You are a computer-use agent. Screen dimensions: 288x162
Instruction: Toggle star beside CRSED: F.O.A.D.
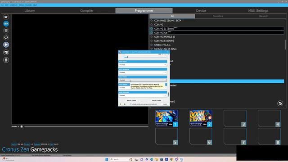click(152, 45)
